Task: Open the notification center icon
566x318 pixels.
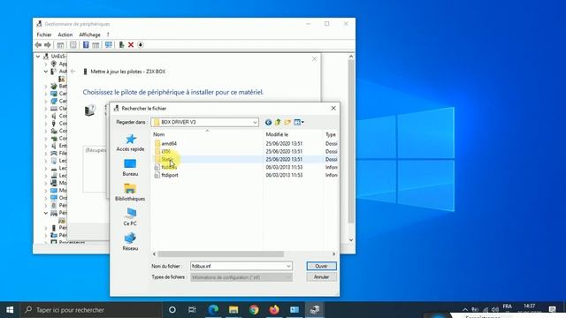Action: (x=552, y=309)
